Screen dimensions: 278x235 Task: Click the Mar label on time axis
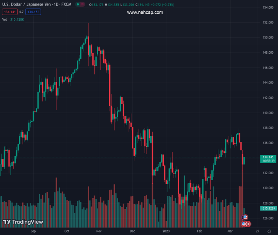click(x=230, y=231)
